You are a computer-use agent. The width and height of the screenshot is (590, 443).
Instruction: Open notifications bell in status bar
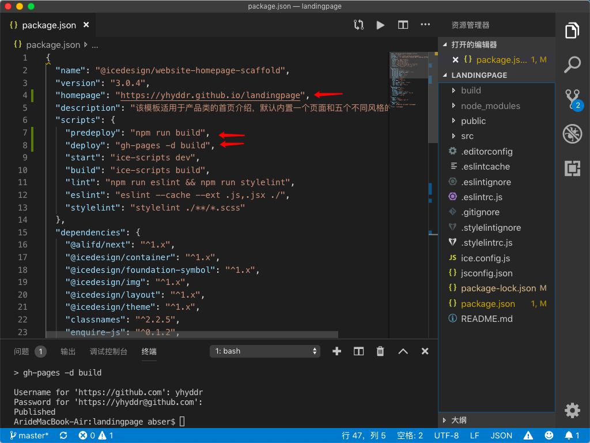(x=572, y=436)
